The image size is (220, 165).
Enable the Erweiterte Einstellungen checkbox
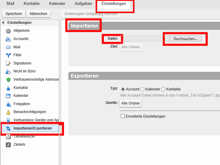click(123, 116)
